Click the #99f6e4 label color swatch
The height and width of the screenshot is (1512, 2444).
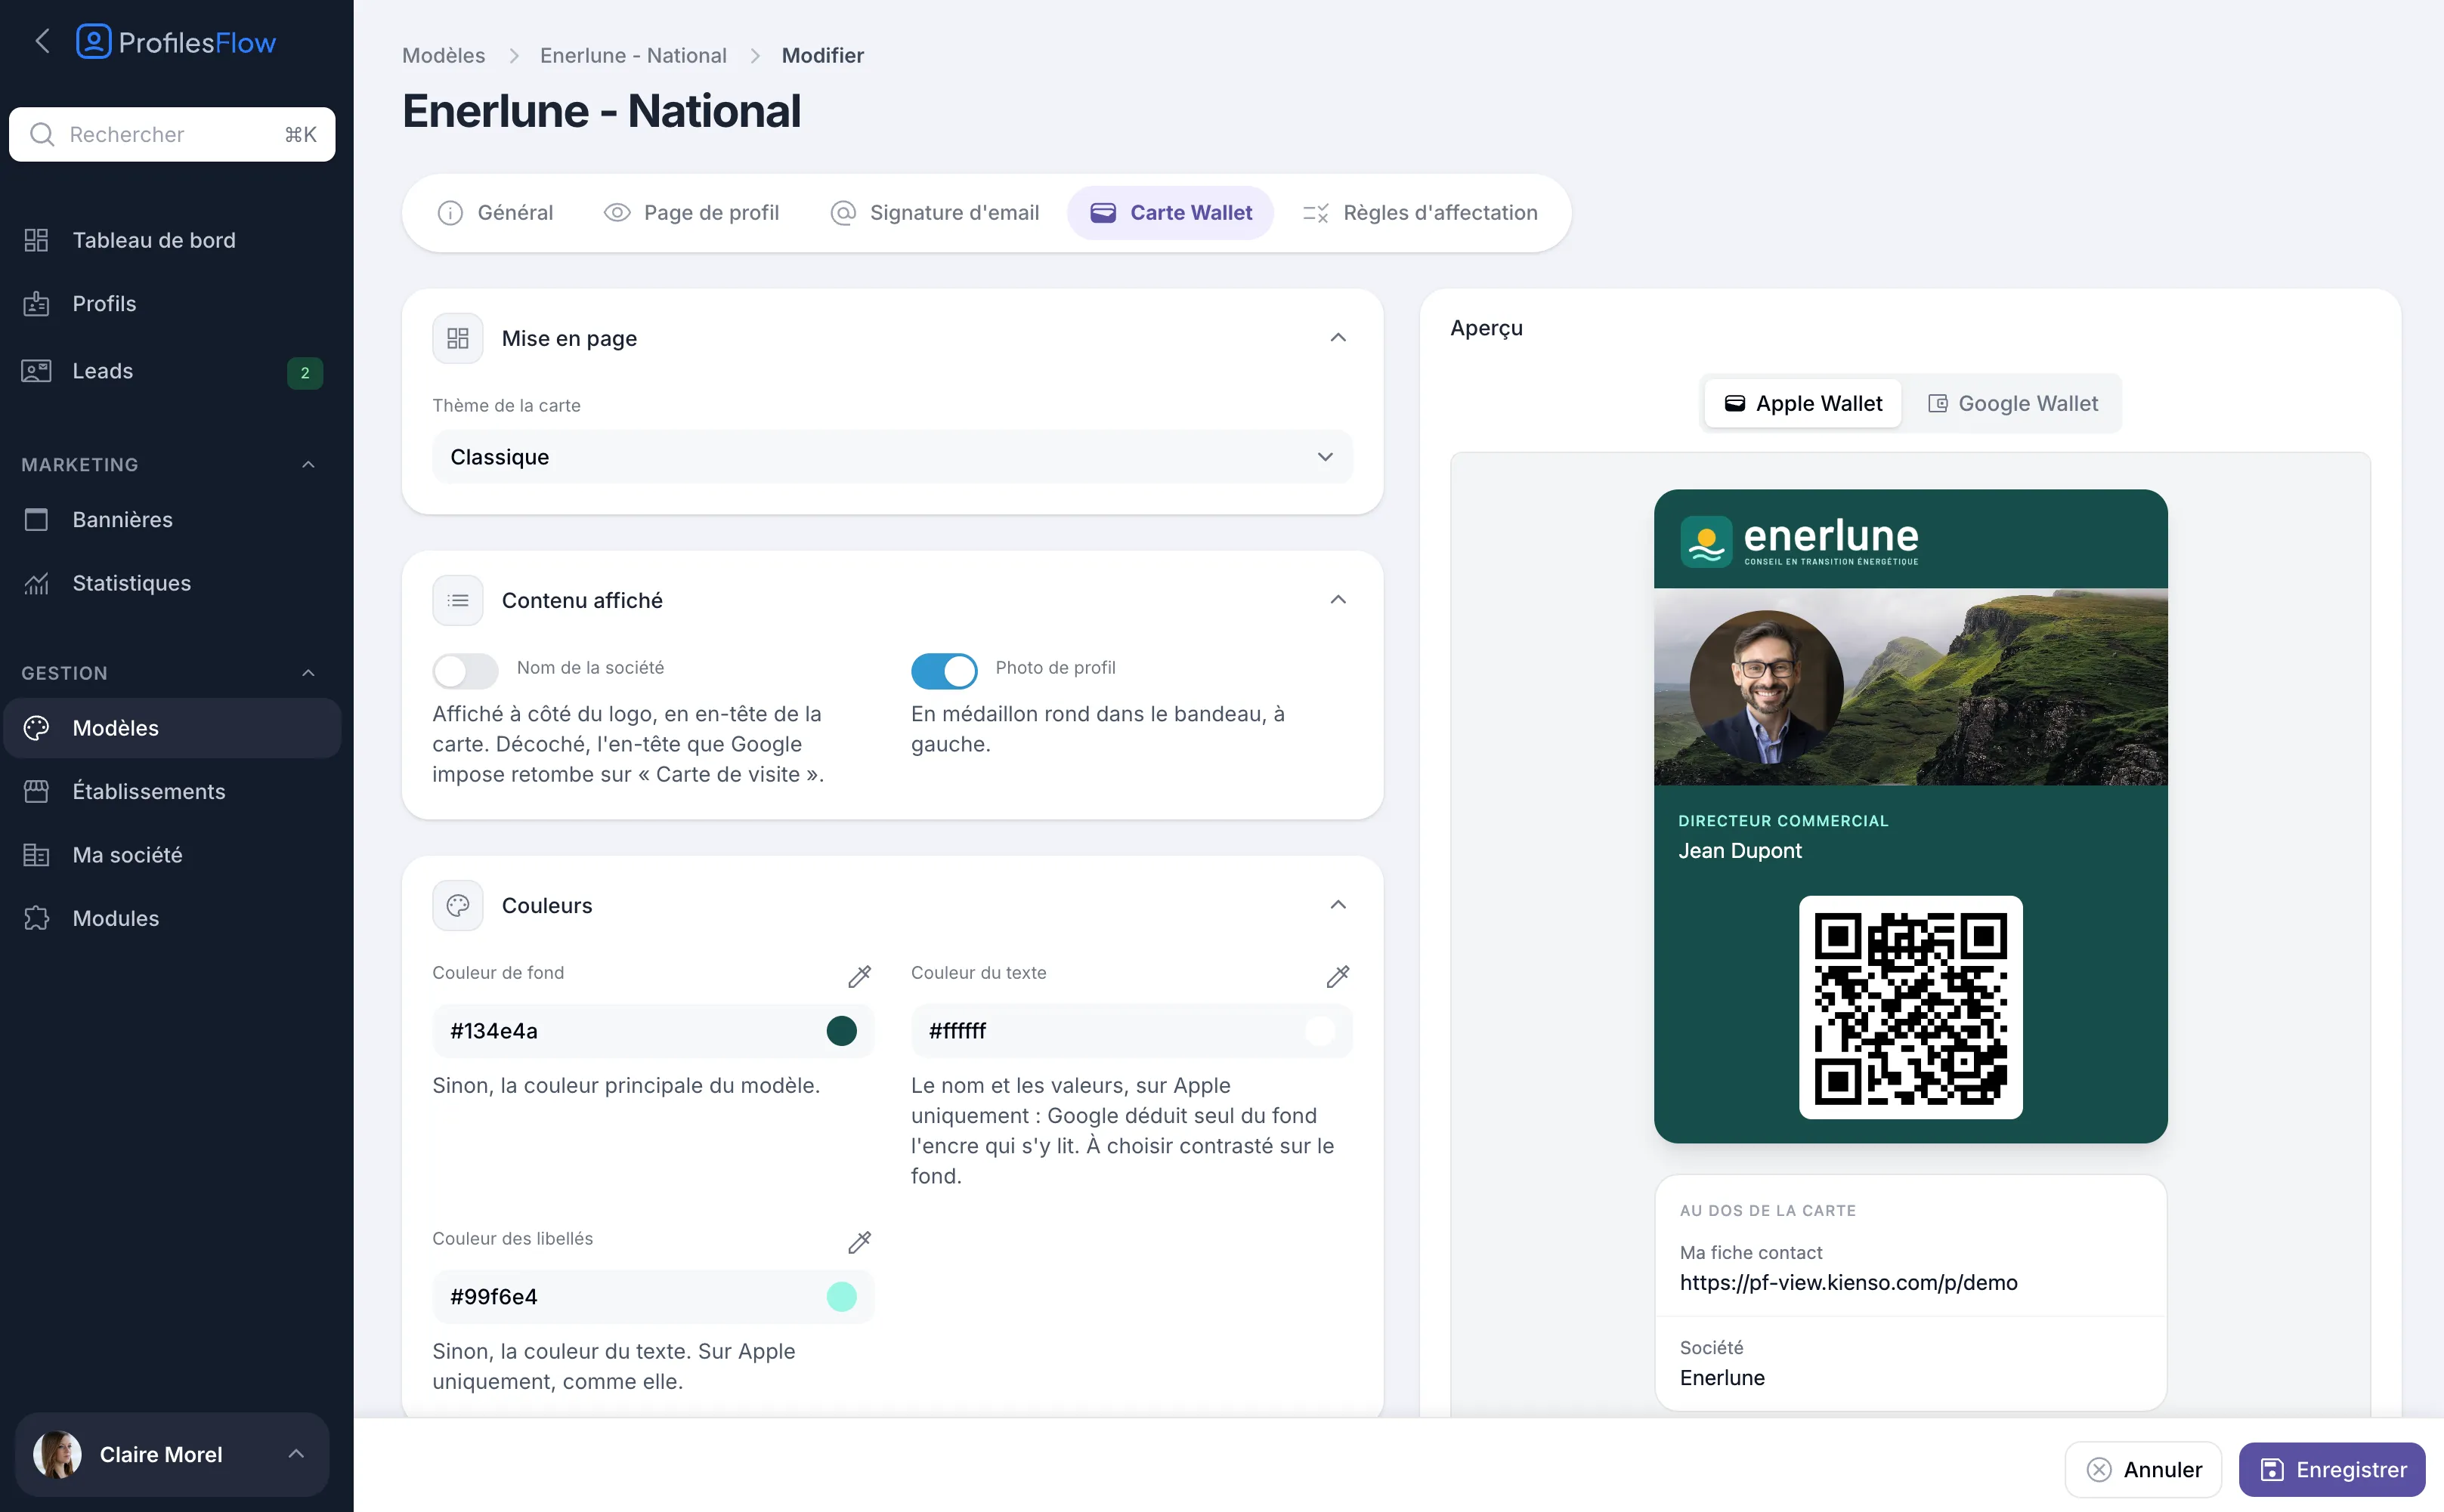[841, 1296]
